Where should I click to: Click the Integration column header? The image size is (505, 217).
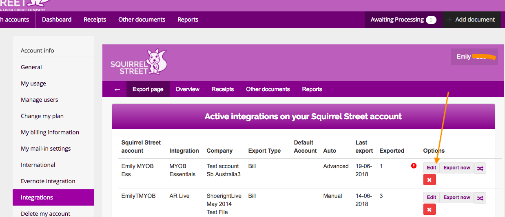point(184,151)
